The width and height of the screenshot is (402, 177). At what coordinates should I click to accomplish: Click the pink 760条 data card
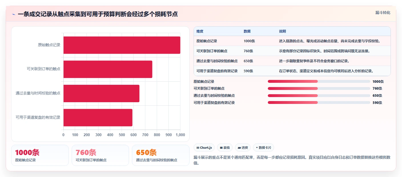[x=100, y=155]
